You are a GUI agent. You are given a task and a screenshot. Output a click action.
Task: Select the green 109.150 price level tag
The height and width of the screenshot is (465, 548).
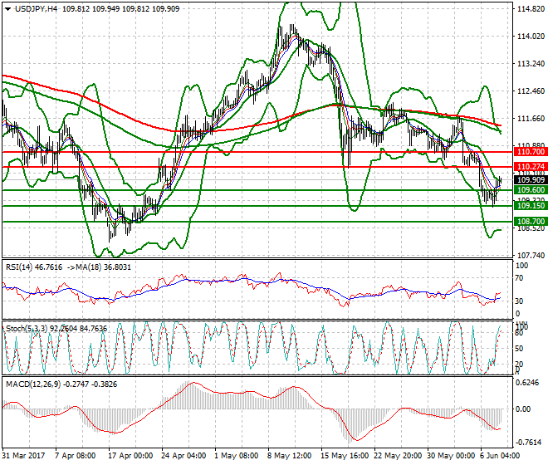tap(526, 206)
